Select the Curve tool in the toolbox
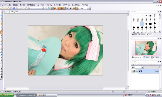The image size is (162, 97). coord(1,60)
